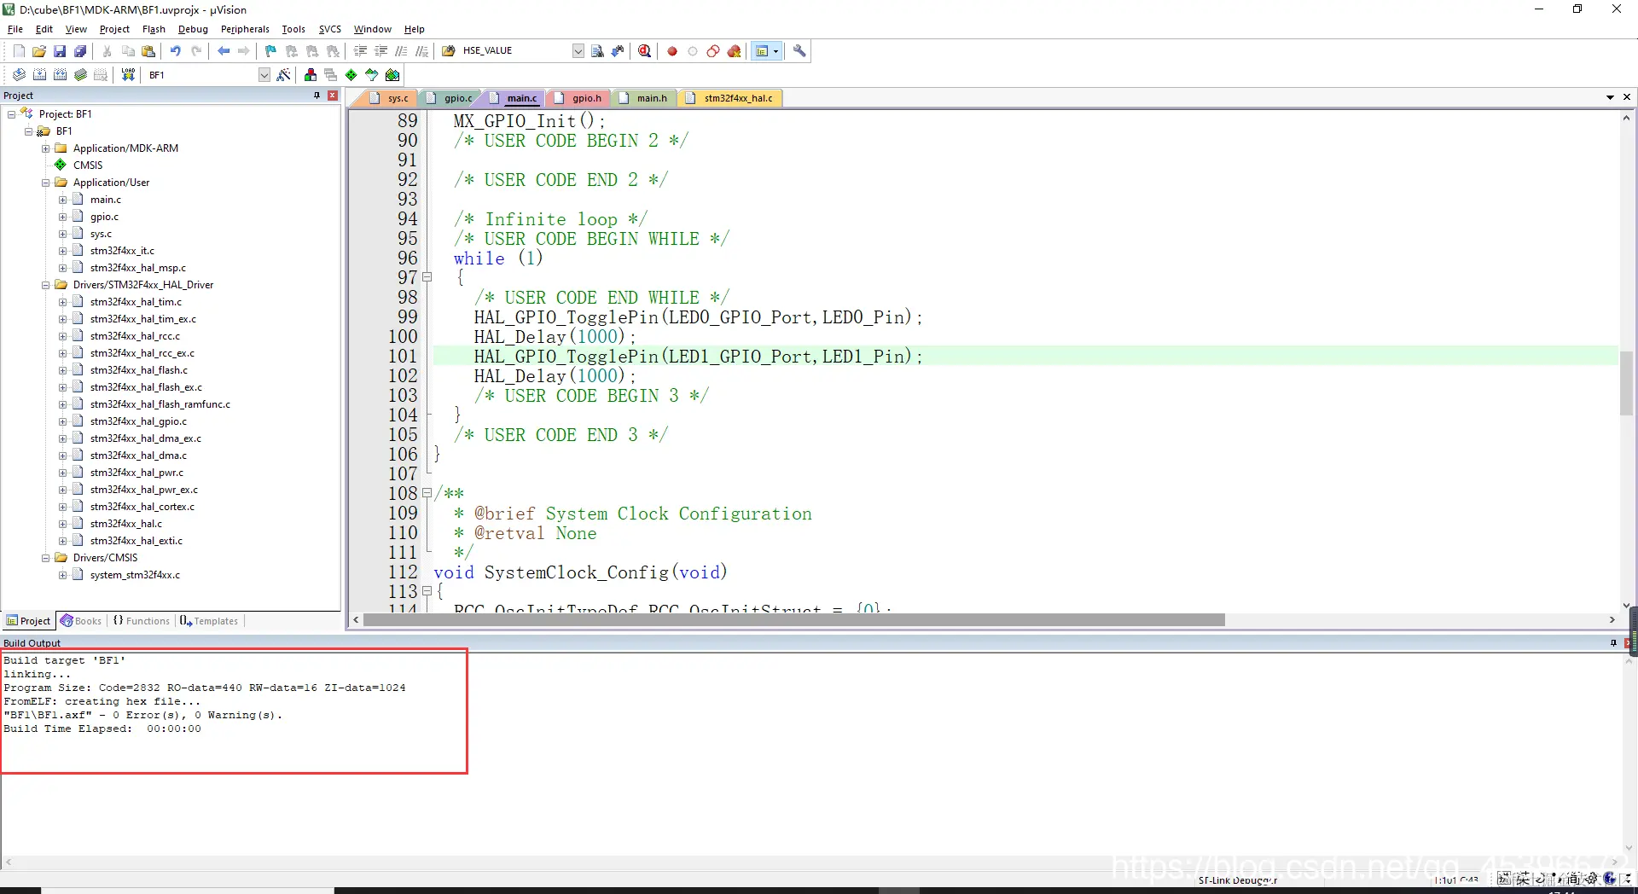
Task: Download to flash LOAD icon
Action: 128,75
